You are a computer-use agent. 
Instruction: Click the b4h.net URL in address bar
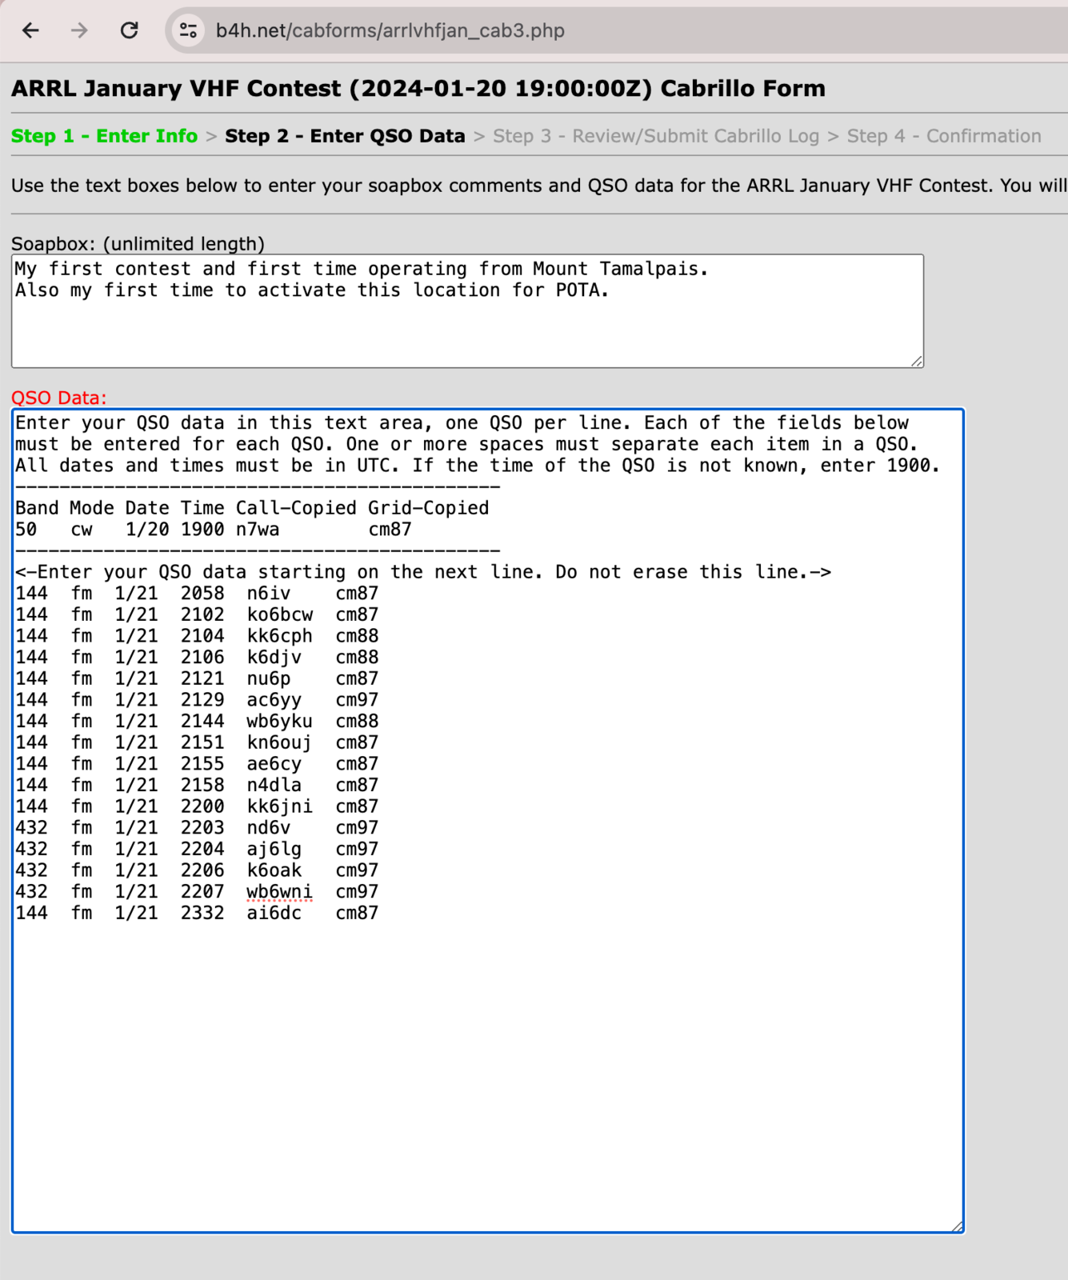[x=390, y=30]
